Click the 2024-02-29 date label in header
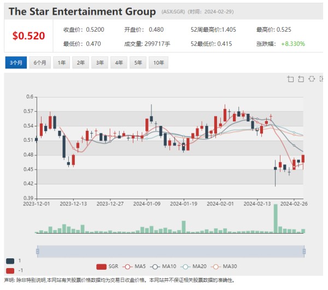The width and height of the screenshot is (328, 290). [219, 11]
